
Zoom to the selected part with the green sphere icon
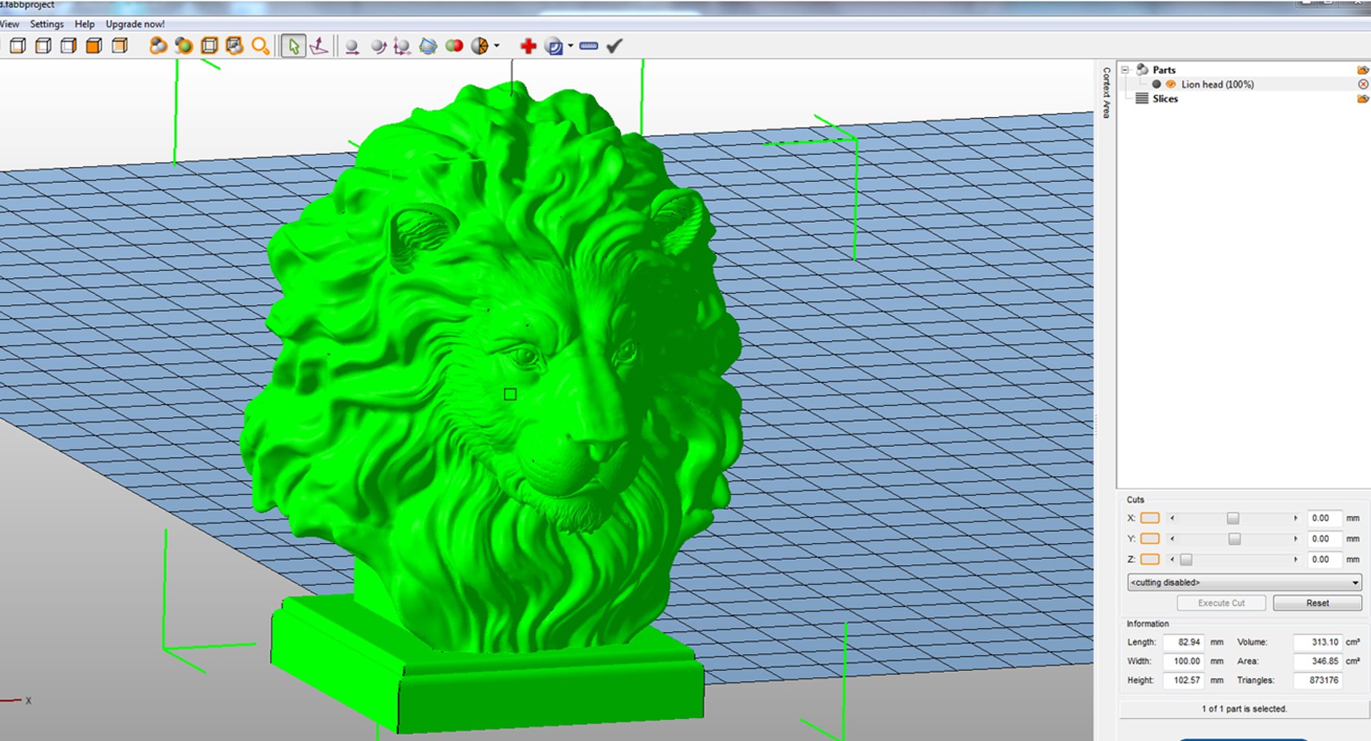tap(184, 46)
